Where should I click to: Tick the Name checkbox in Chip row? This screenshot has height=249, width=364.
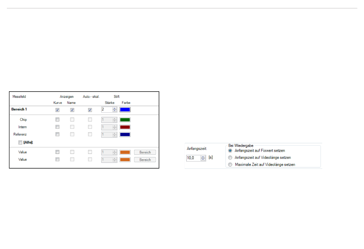[72, 120]
